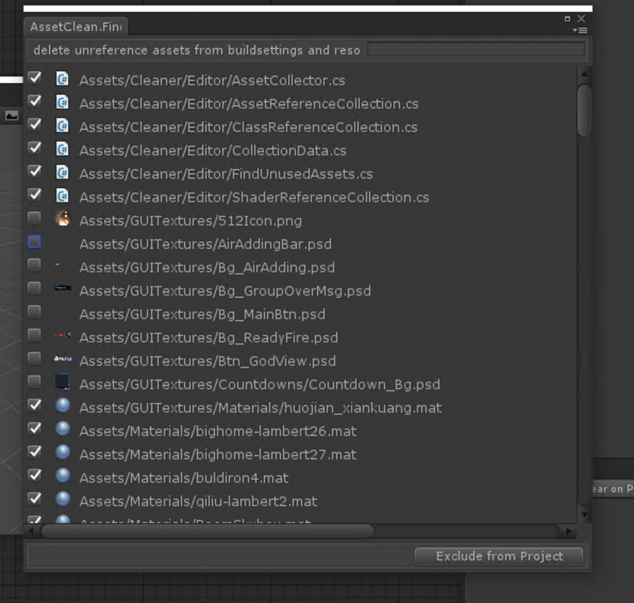Screen dimensions: 634x603
Task: Click the sphere icon for qiliu-lambert2.mat
Action: tap(63, 499)
